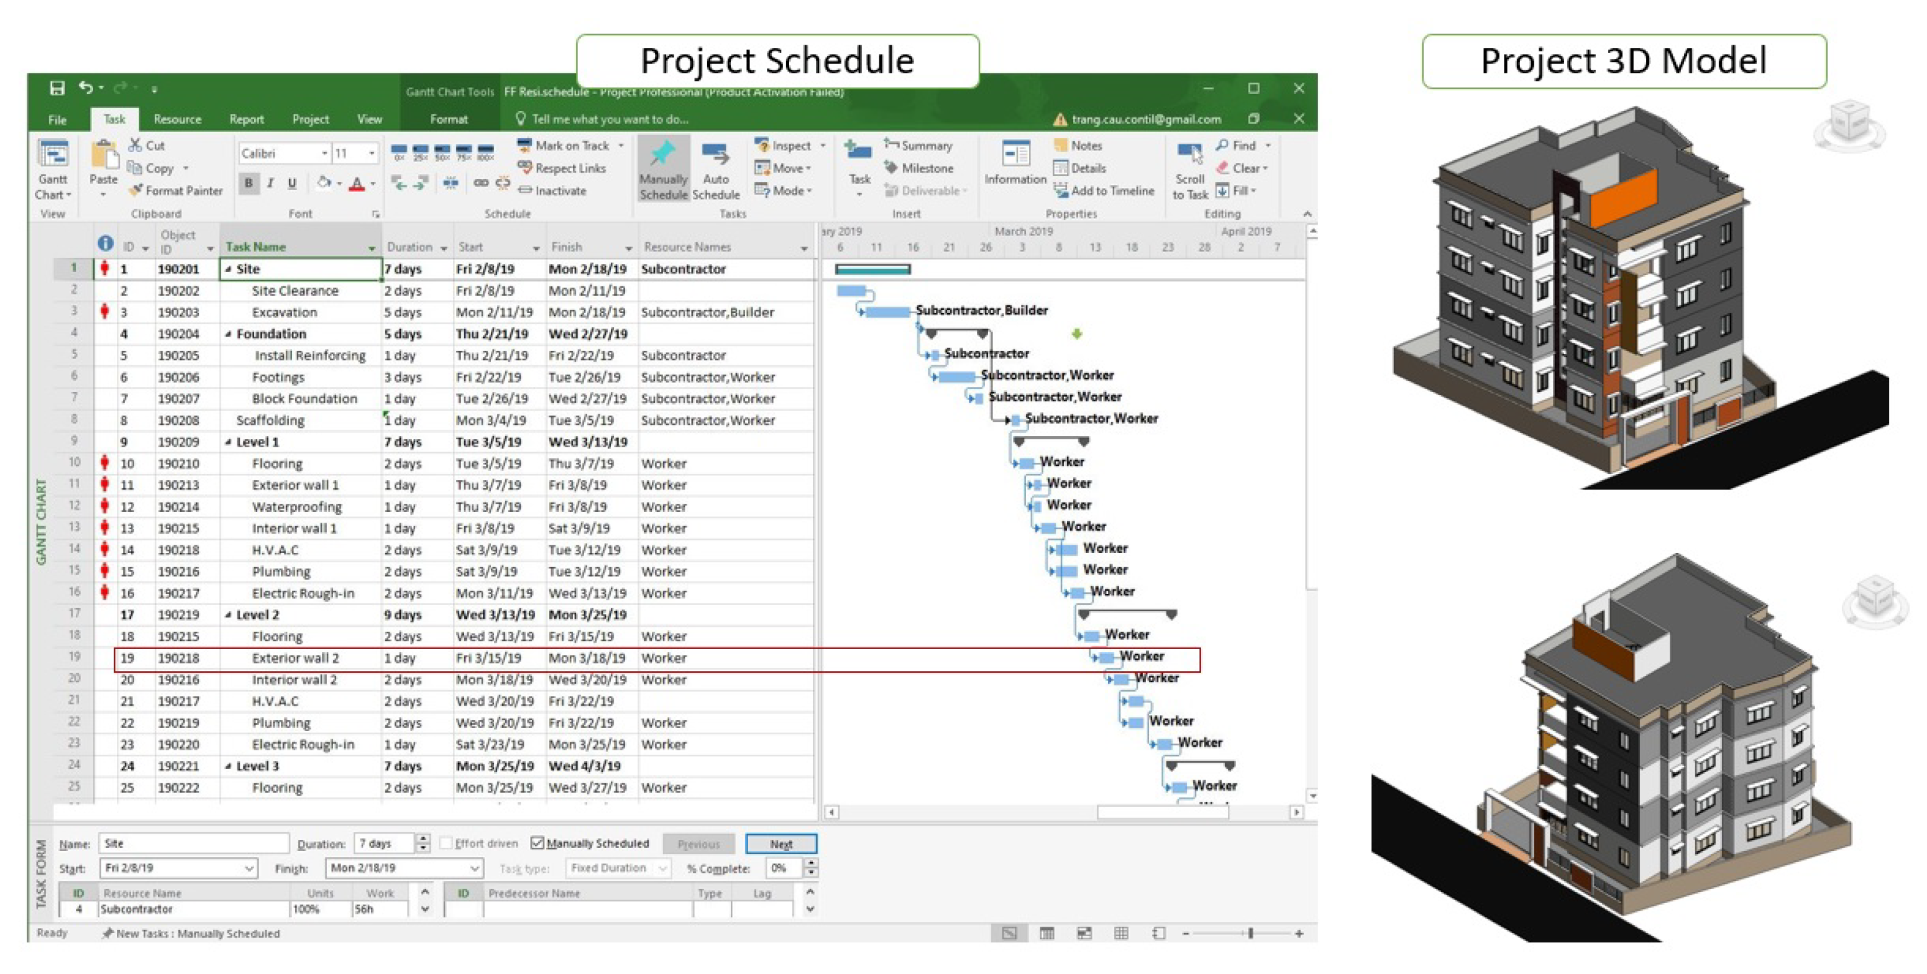Open the task Information icon

pyautogui.click(x=1015, y=155)
